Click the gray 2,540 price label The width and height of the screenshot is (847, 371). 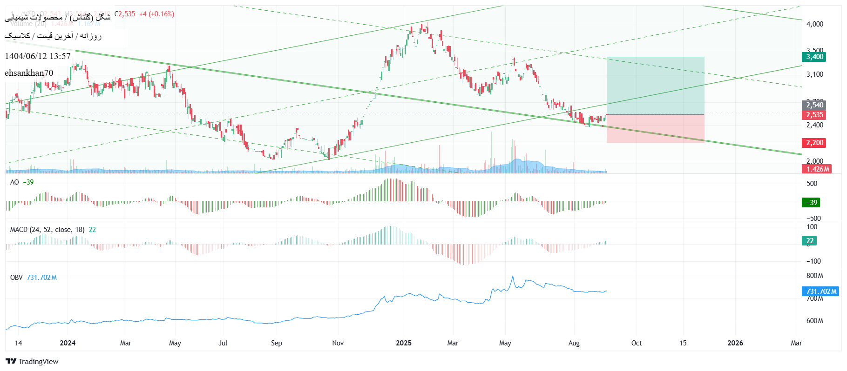pyautogui.click(x=813, y=105)
